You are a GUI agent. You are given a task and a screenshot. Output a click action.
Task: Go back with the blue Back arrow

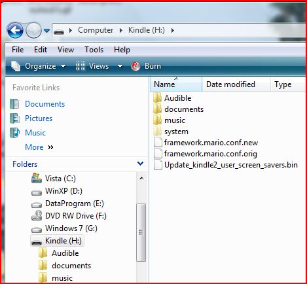pos(15,30)
